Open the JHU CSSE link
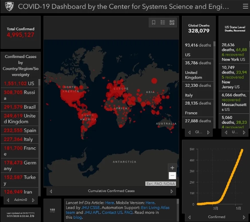Viewport: 250px width, 222px height. tap(91, 208)
